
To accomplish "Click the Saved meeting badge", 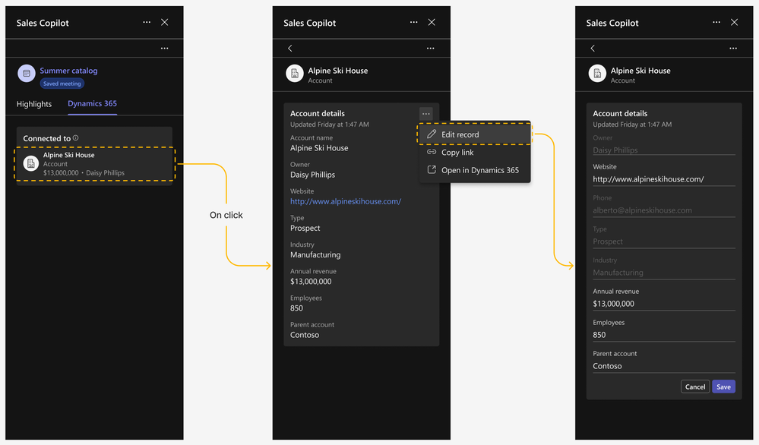I will [62, 84].
